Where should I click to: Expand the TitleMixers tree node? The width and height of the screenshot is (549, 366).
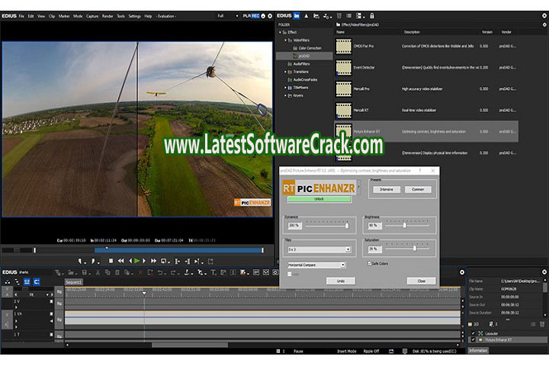pos(285,88)
